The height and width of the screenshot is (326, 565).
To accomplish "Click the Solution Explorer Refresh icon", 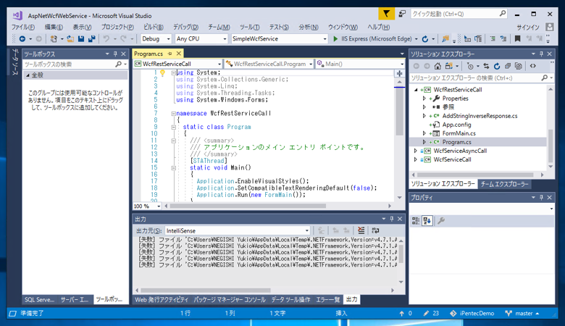I will 497,66.
